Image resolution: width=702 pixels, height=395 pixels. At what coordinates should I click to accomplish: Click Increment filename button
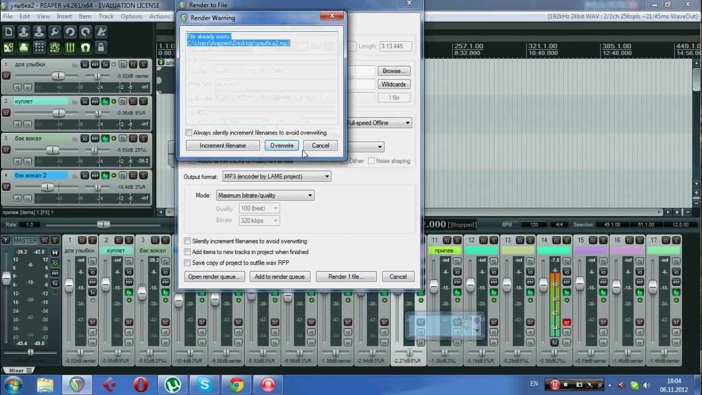[223, 145]
